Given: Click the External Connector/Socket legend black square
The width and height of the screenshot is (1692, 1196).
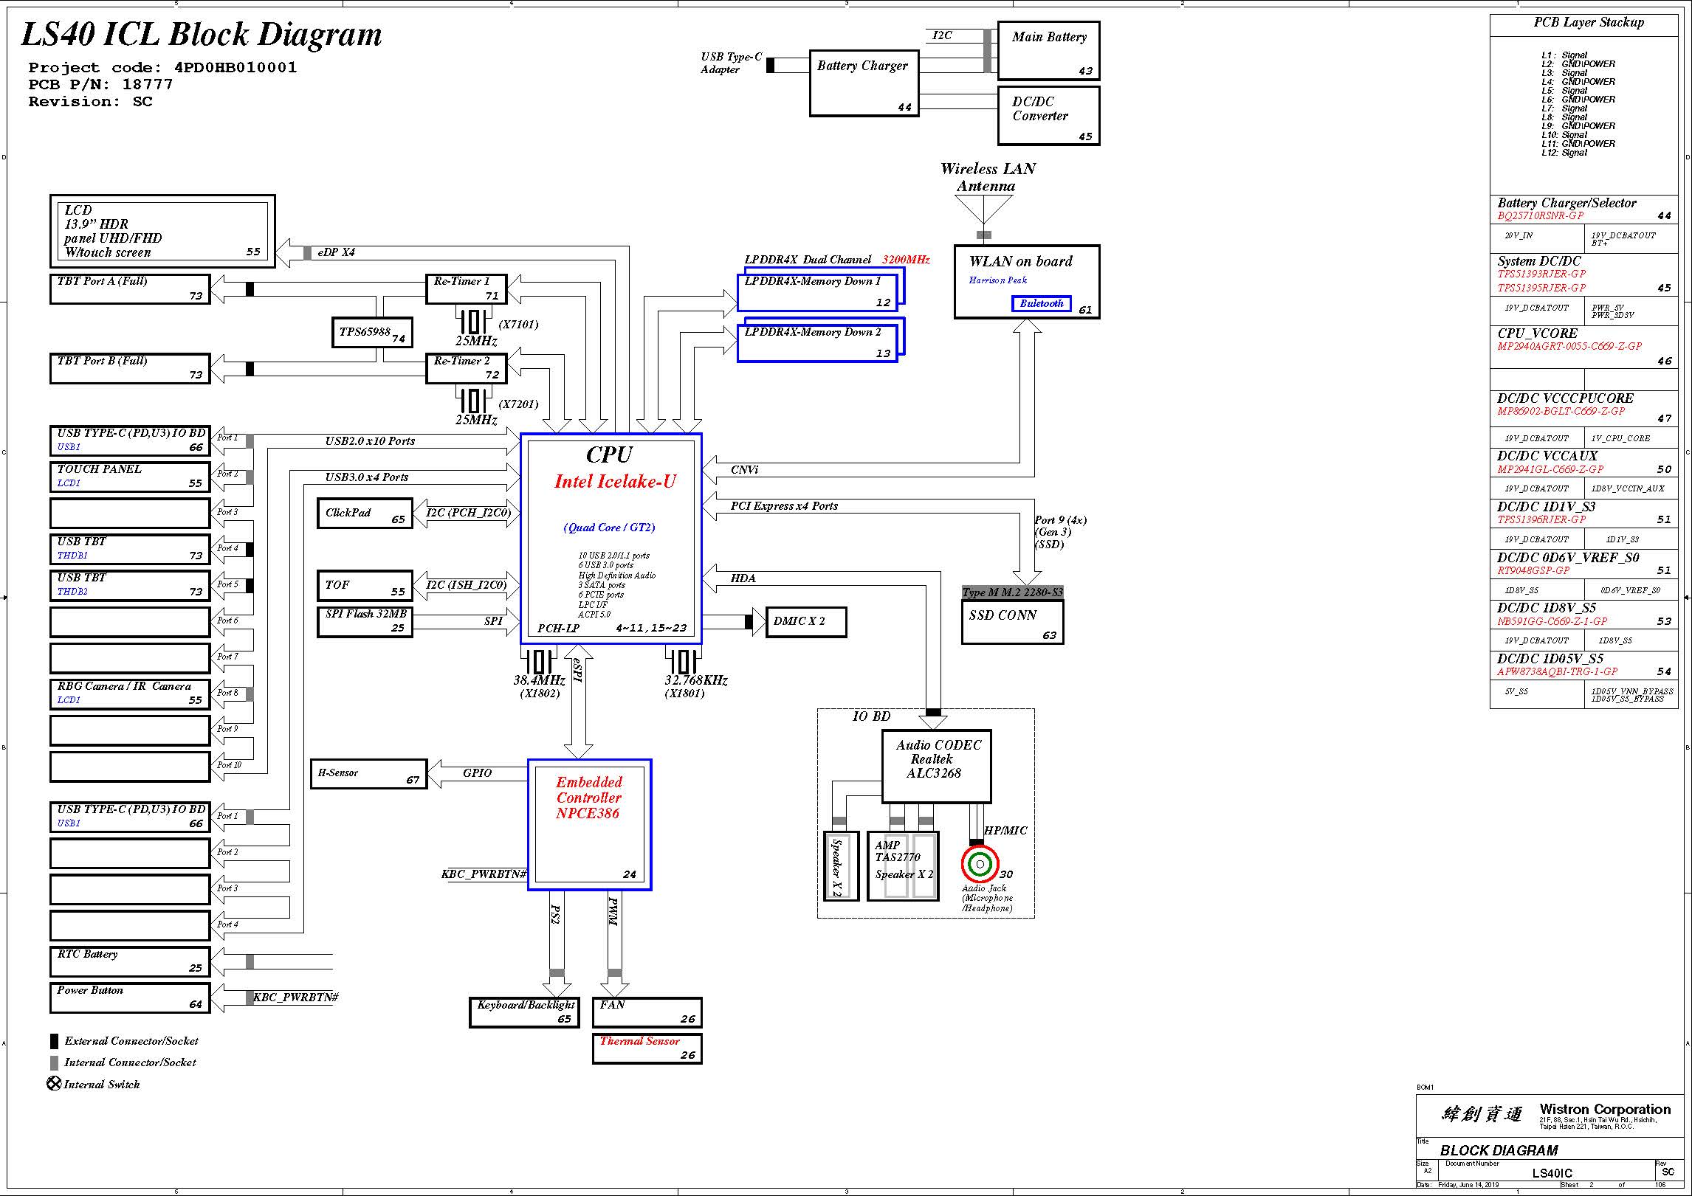Looking at the screenshot, I should click(54, 1041).
